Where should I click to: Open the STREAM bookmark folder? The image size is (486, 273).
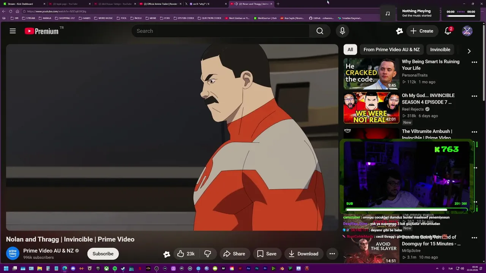[x=28, y=18]
